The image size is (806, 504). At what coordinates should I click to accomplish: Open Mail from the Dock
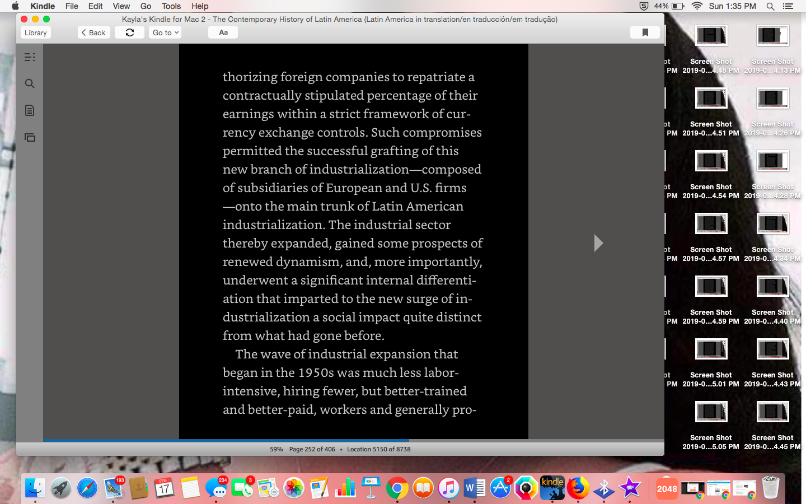point(113,488)
